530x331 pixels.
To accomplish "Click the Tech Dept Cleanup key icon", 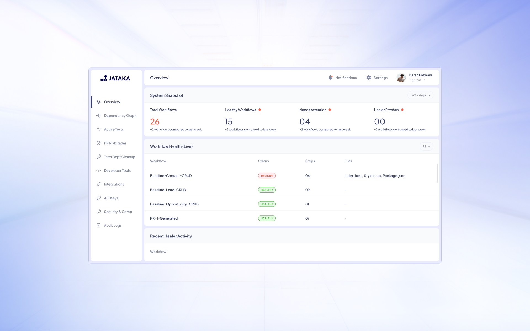I will 99,157.
